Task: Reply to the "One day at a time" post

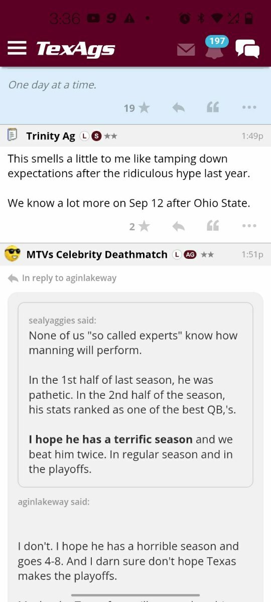Action: 179,107
